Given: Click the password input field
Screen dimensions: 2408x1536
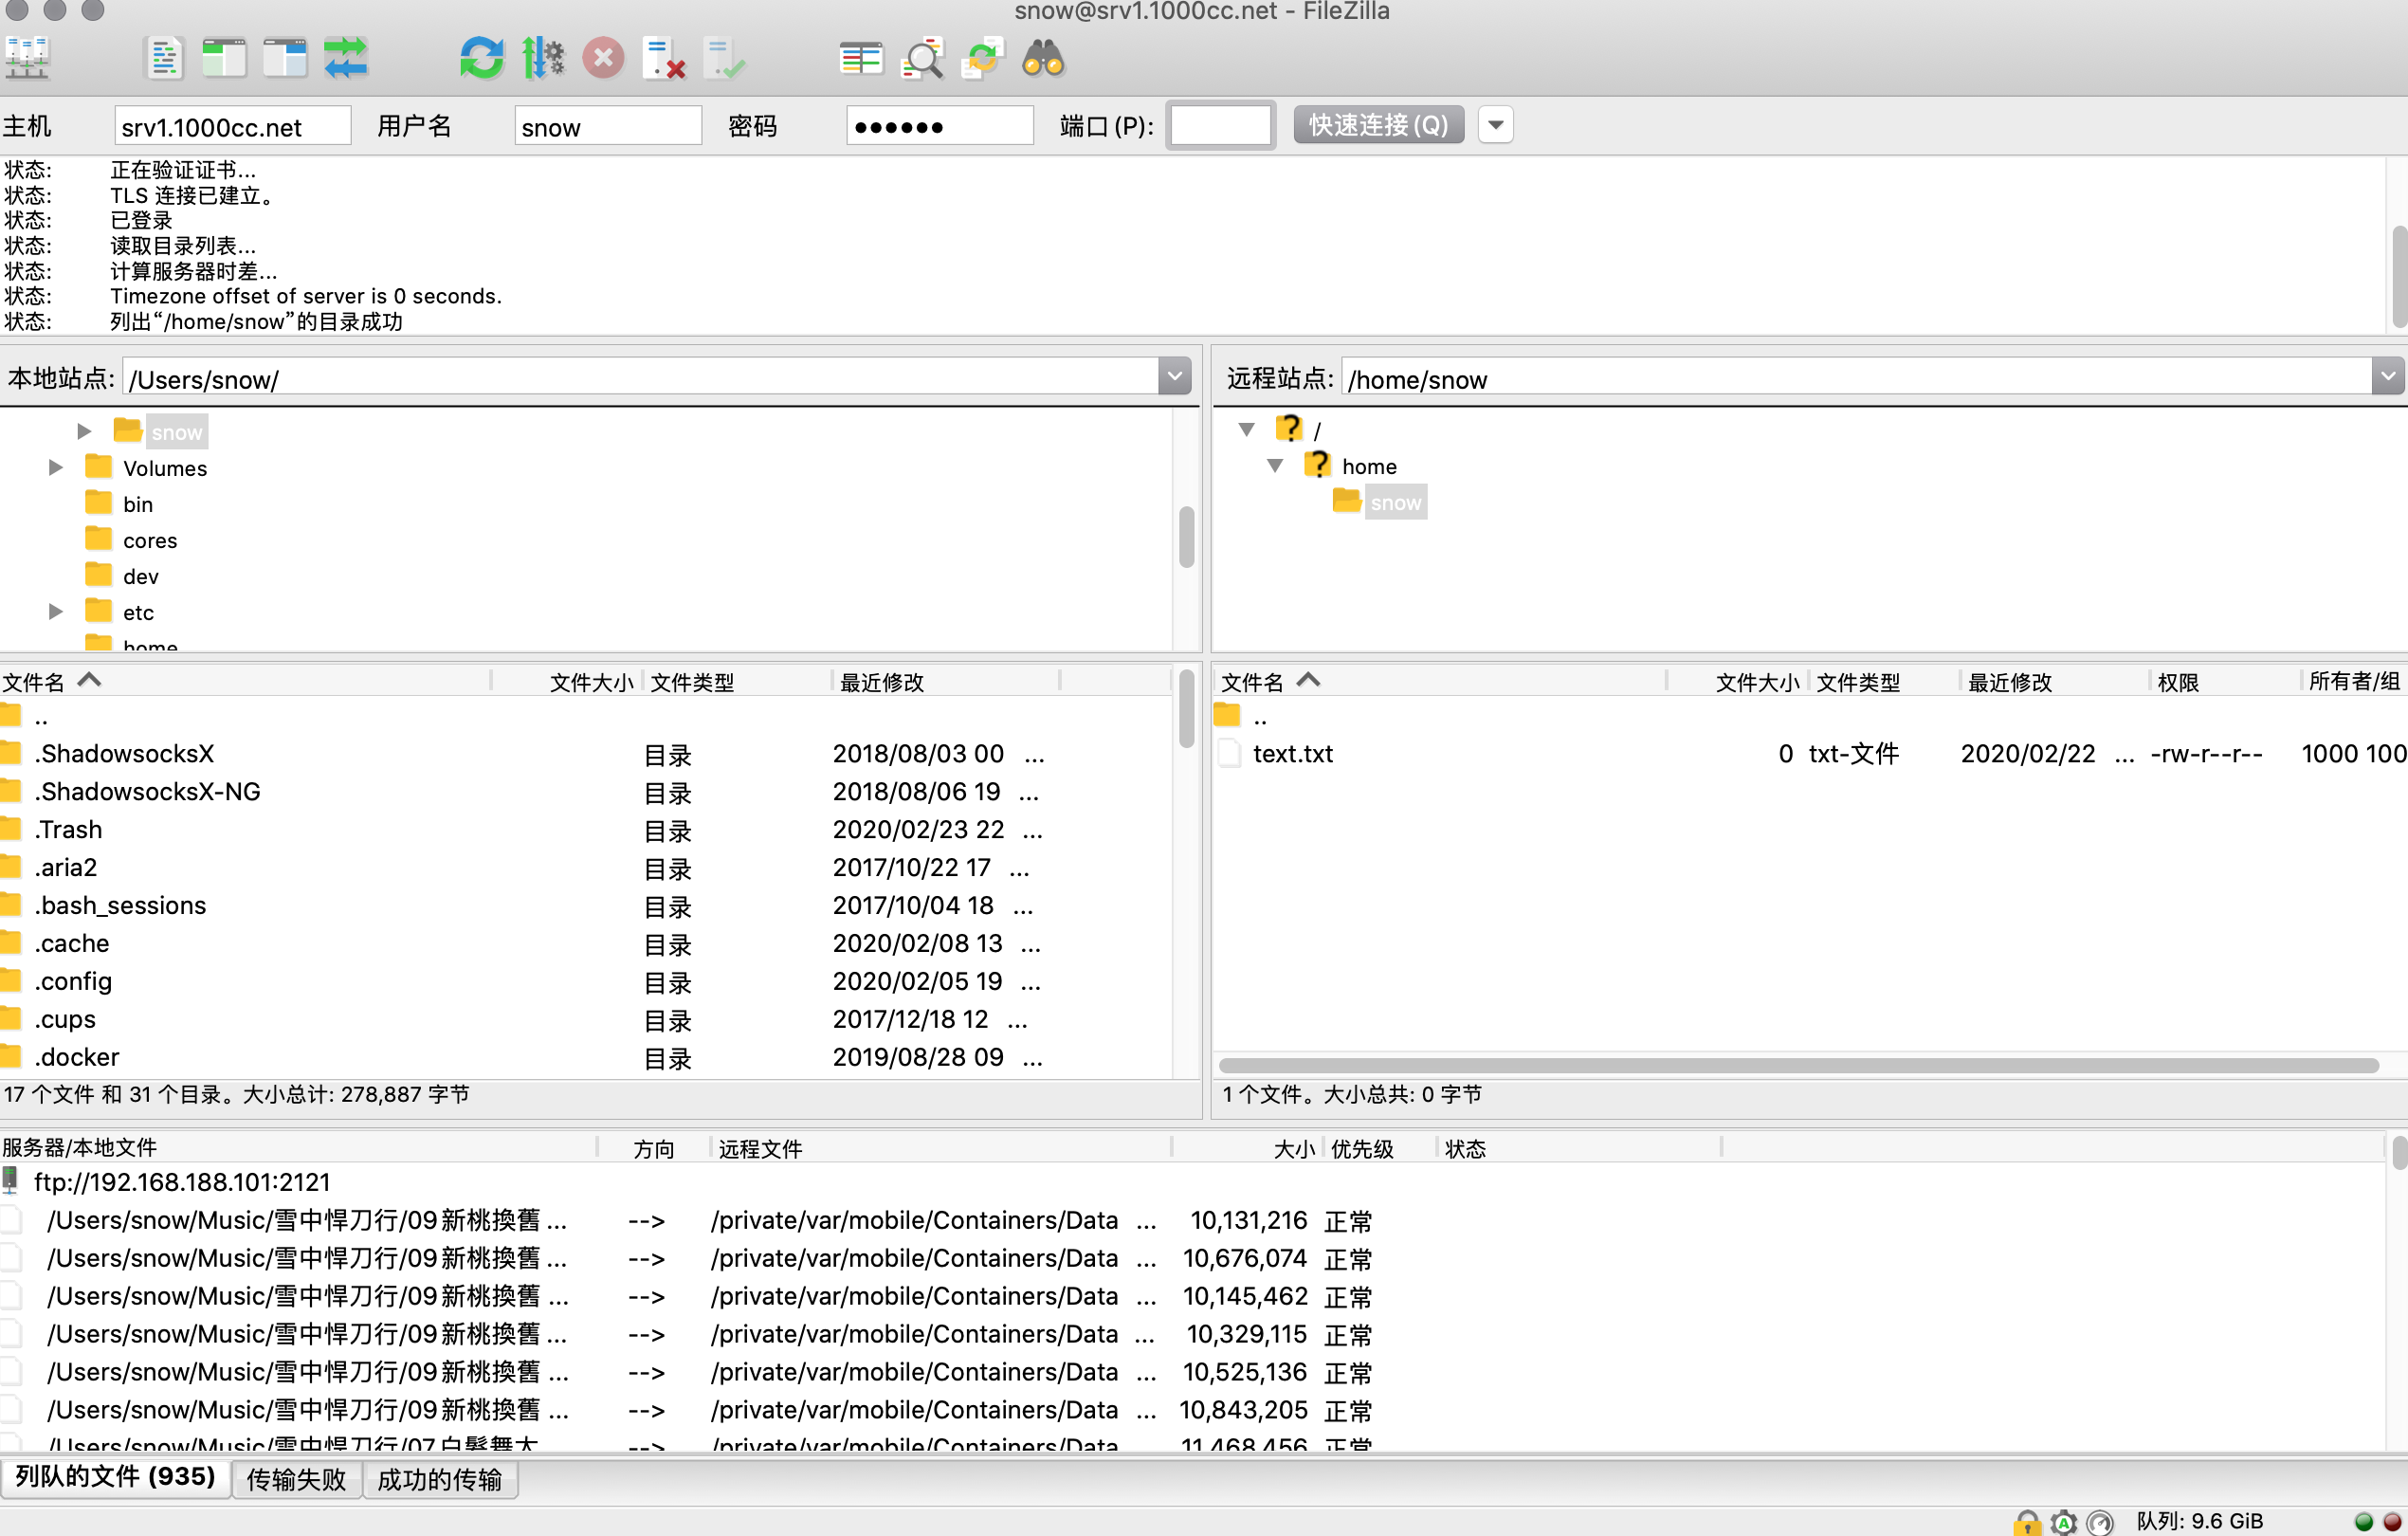Looking at the screenshot, I should [939, 126].
